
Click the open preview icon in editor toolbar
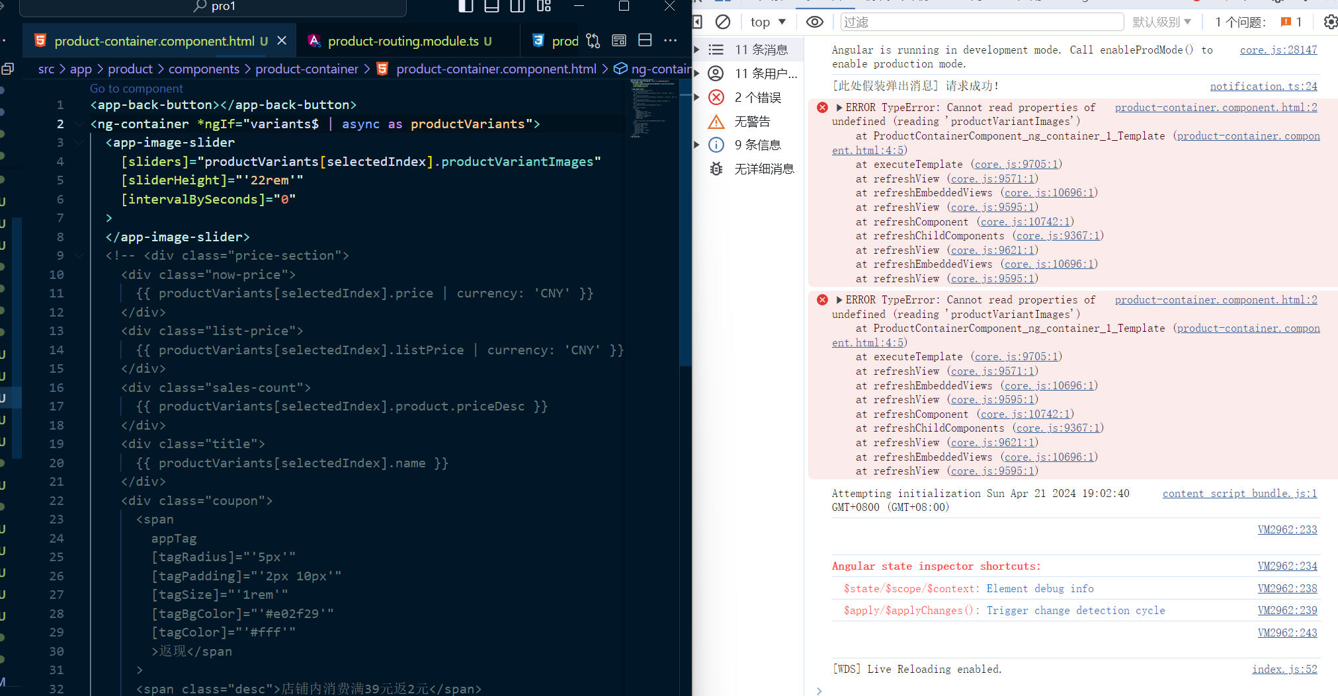[x=619, y=40]
